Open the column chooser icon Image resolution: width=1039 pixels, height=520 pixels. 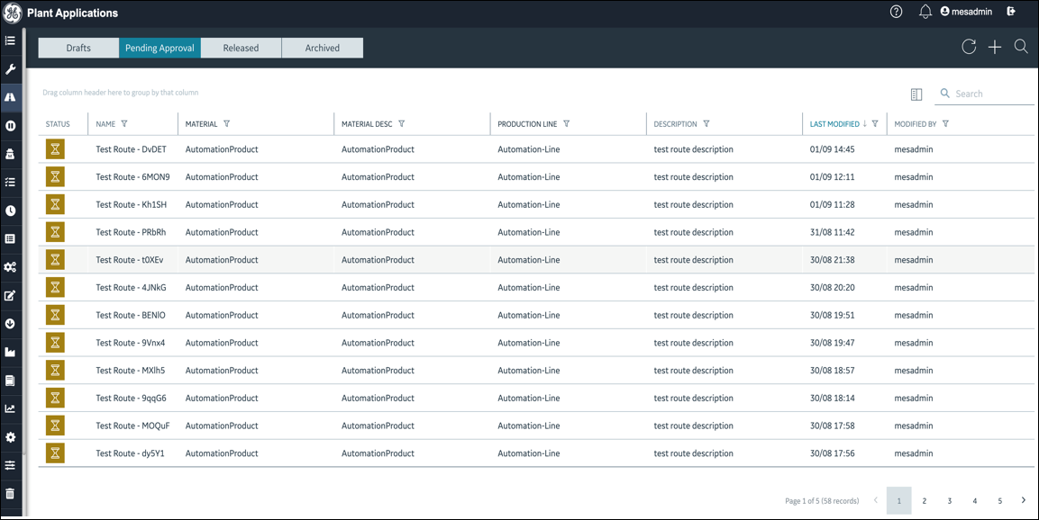click(916, 94)
